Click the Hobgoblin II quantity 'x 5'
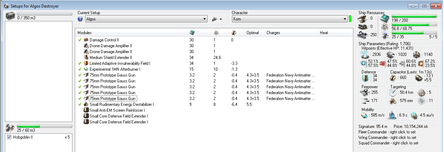 coord(67,138)
